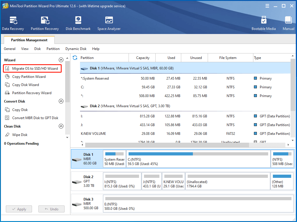Open Disk Benchmark
297x222 pixels.
click(x=78, y=23)
